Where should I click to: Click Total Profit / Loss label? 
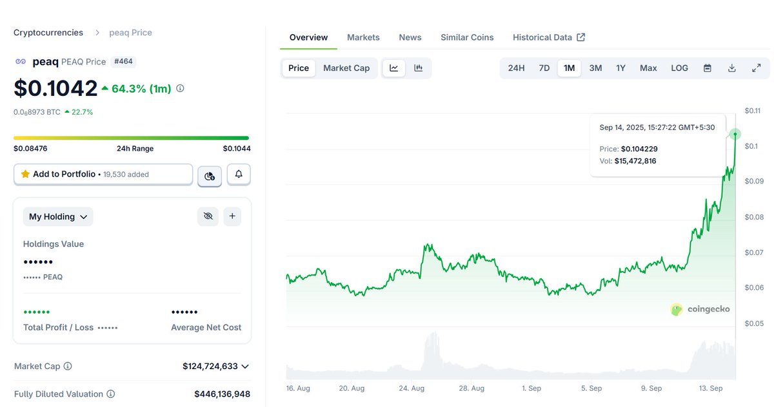point(58,327)
